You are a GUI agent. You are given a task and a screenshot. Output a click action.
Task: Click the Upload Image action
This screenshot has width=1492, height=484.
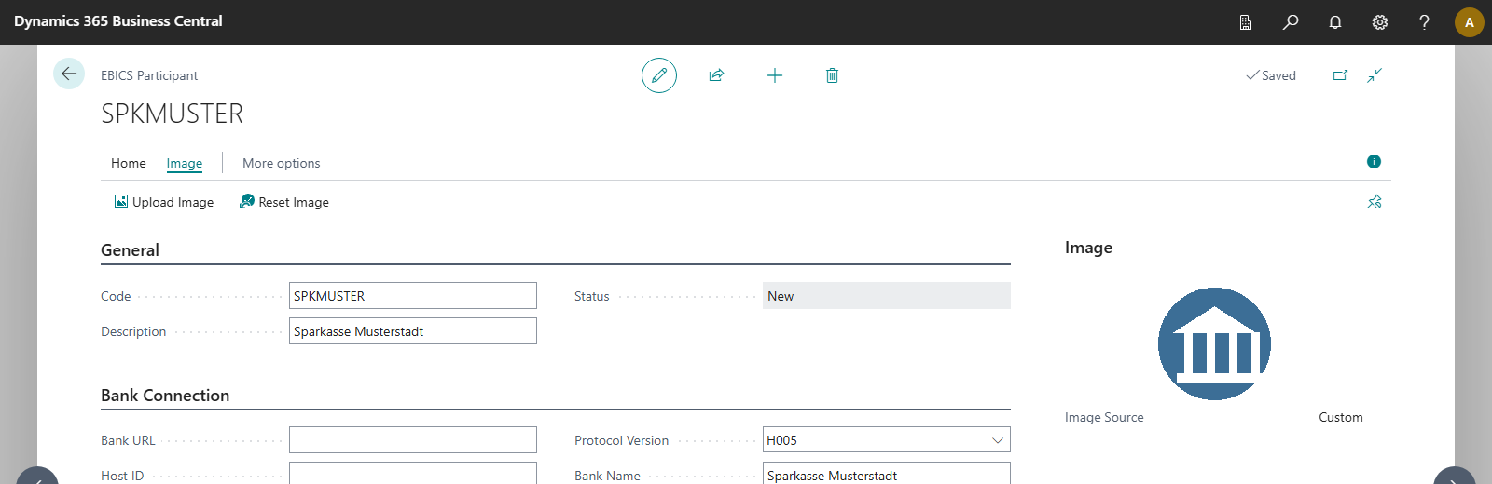(x=164, y=202)
